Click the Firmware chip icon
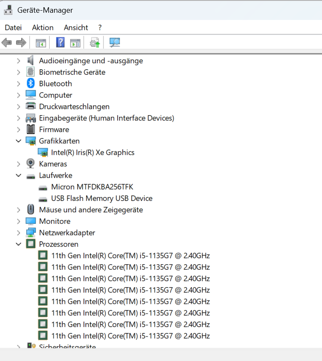 tap(31, 129)
